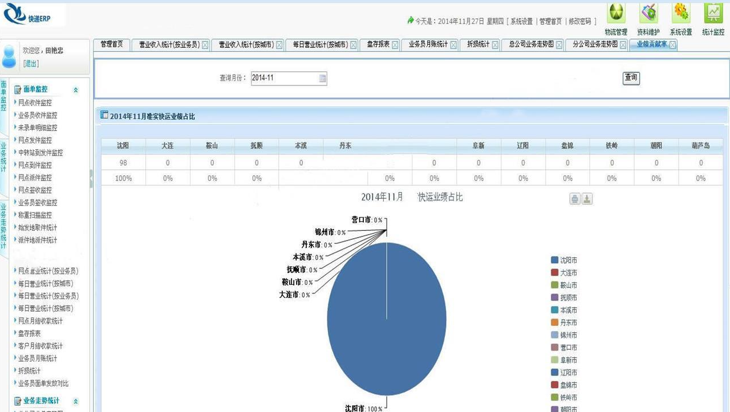Image resolution: width=730 pixels, height=412 pixels.
Task: Open 始发地取件统计 in the sidebar
Action: click(x=38, y=228)
